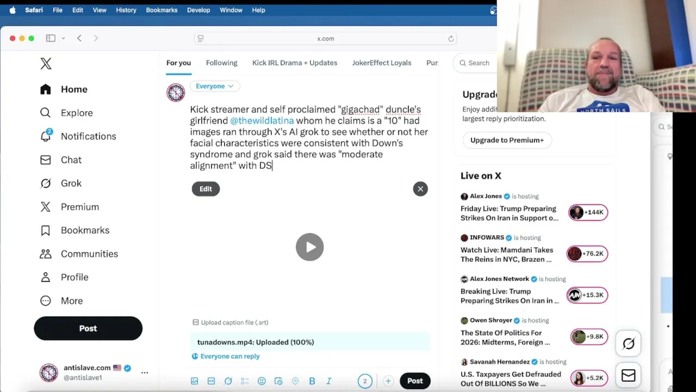Open Safari History menu
The width and height of the screenshot is (696, 392).
126,10
